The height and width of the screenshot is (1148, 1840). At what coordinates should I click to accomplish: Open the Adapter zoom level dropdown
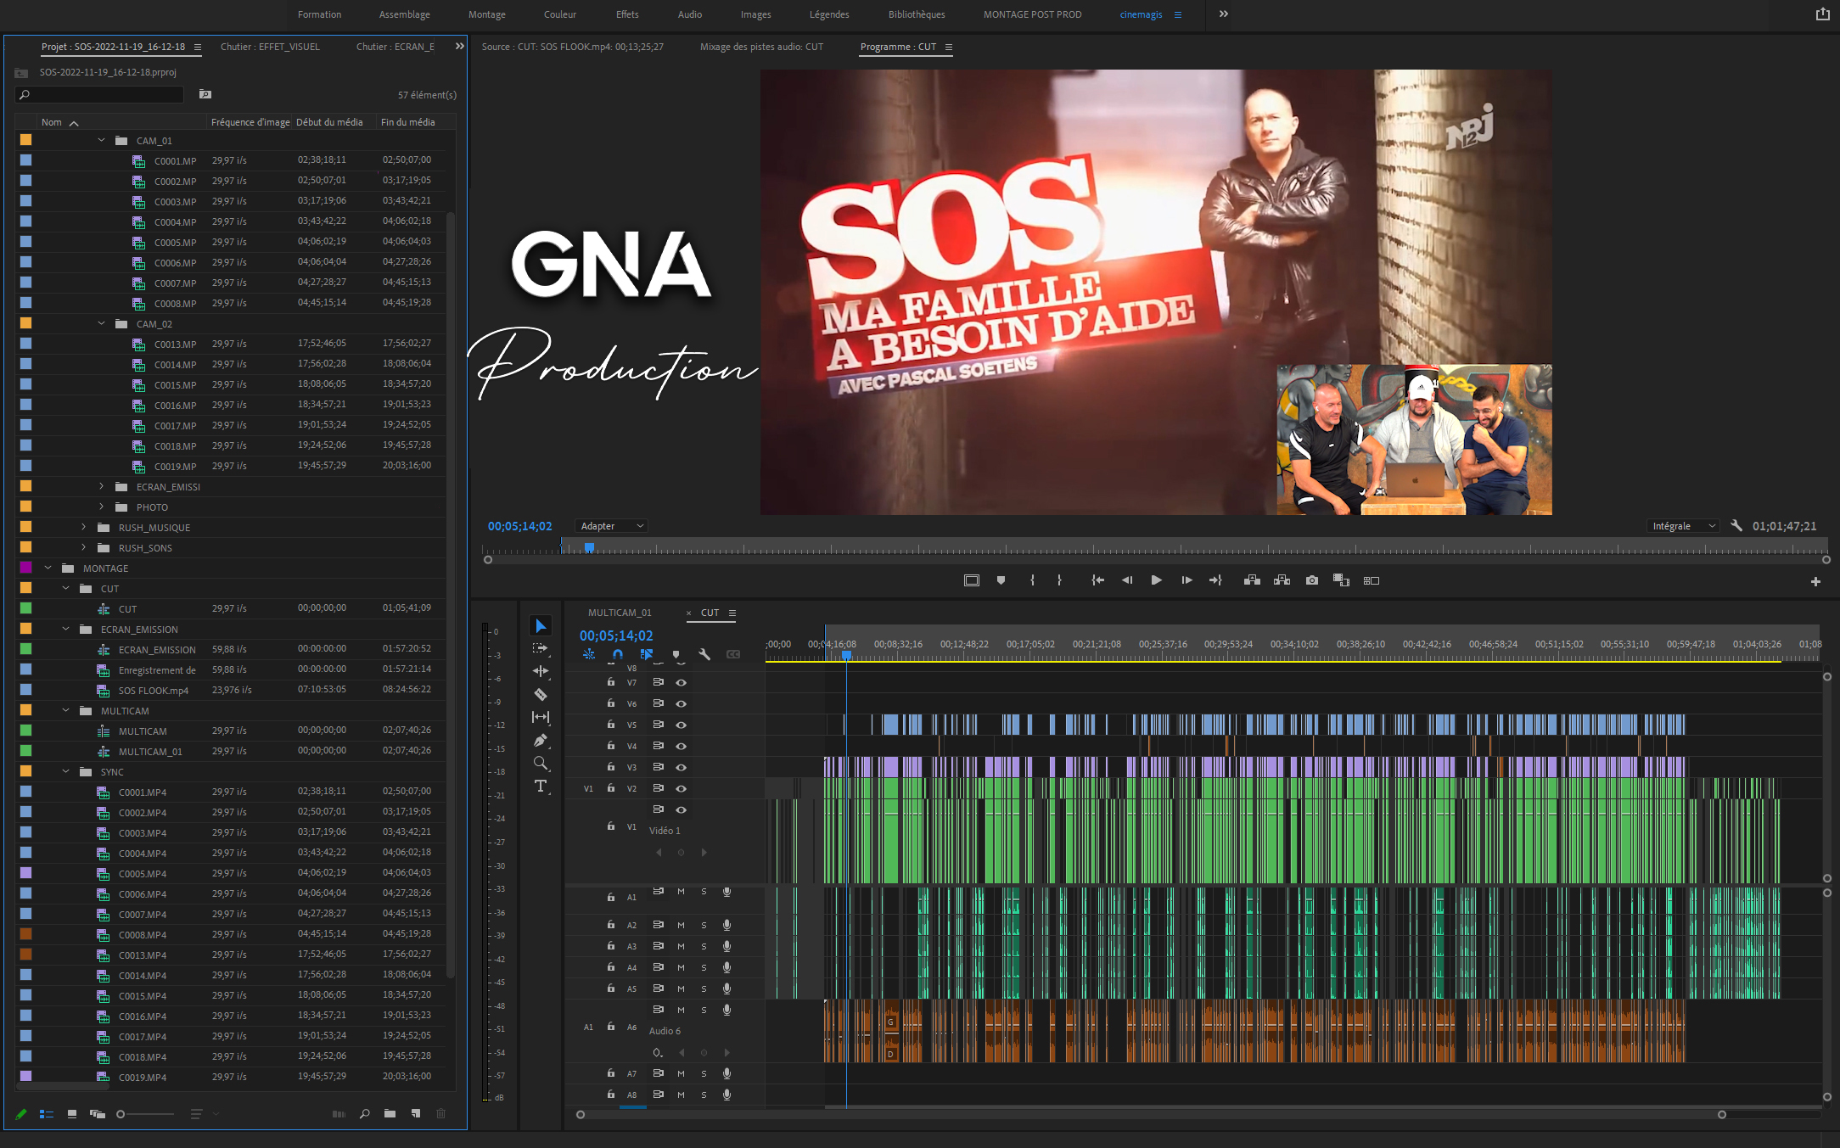[611, 526]
